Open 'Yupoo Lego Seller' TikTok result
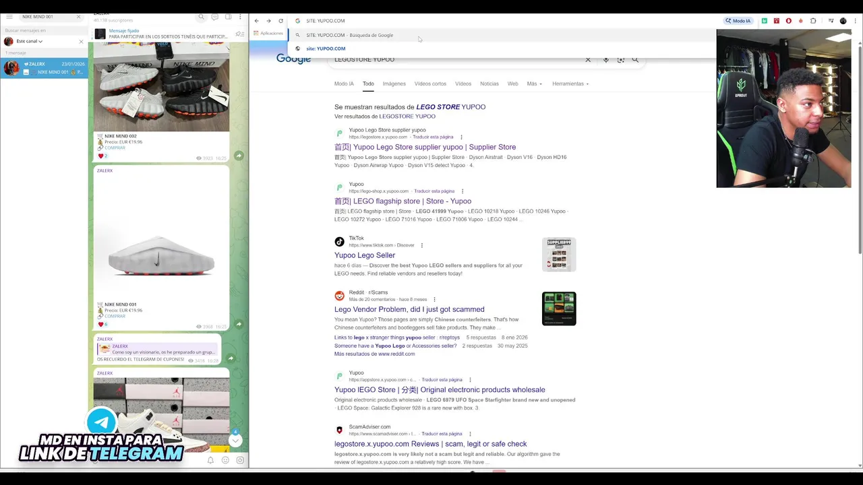This screenshot has width=863, height=485. (365, 255)
